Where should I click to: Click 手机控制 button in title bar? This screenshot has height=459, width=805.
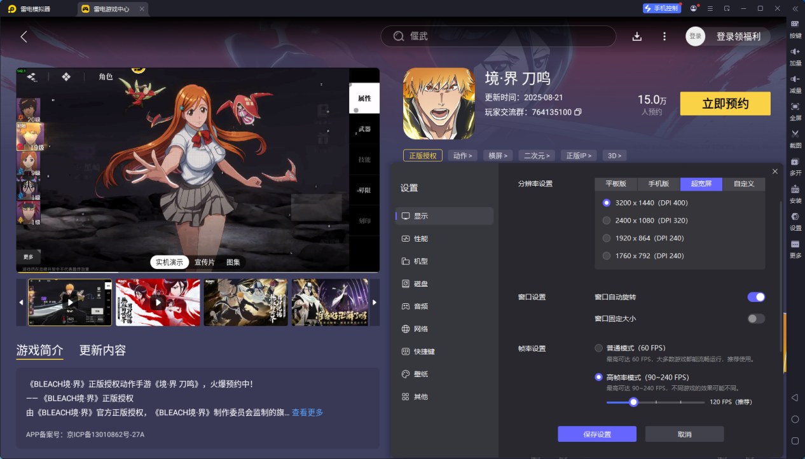[662, 8]
